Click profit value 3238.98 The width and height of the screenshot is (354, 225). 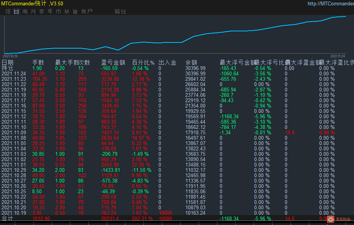pos(110,79)
